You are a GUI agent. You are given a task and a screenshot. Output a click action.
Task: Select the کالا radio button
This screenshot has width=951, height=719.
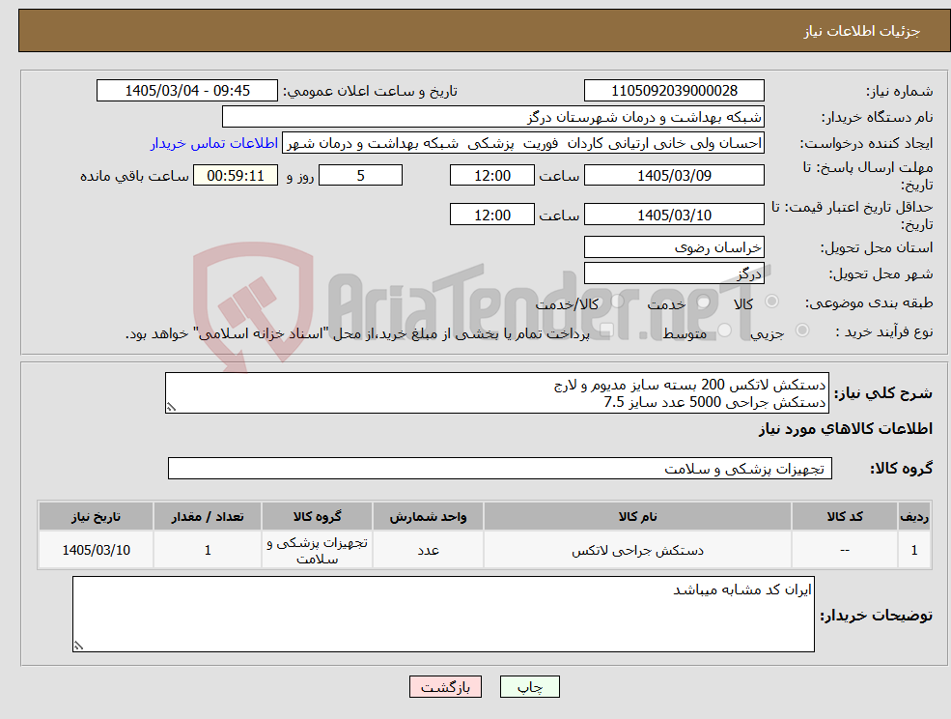772,302
